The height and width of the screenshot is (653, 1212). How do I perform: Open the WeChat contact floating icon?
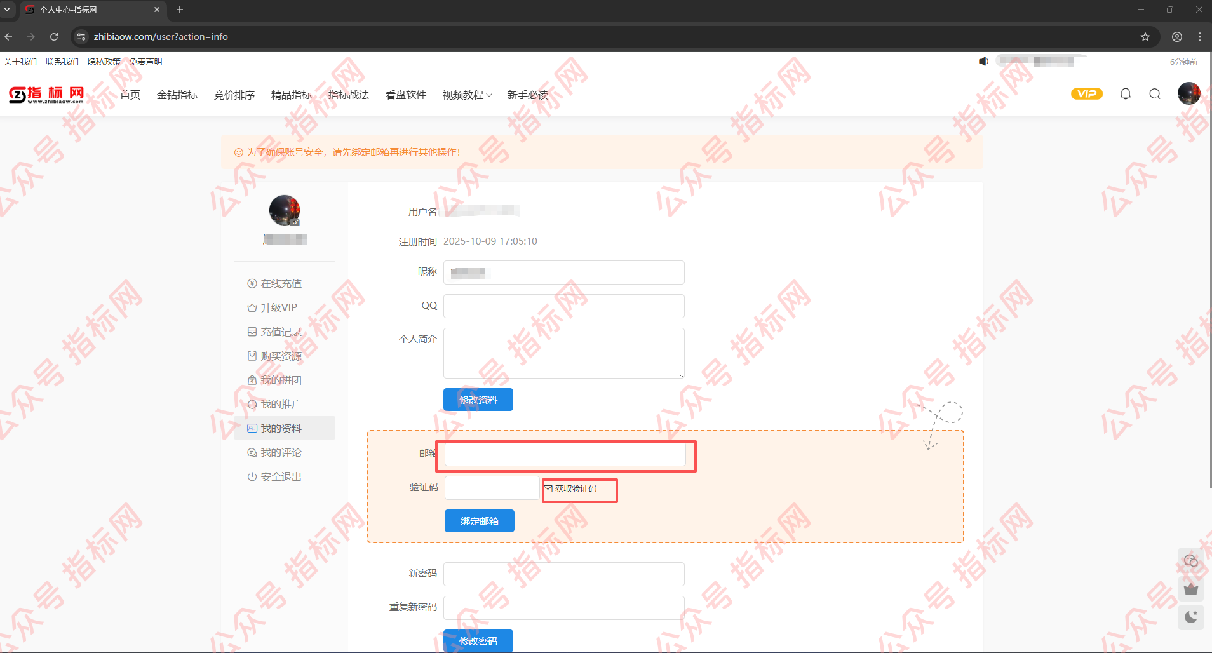[x=1190, y=560]
